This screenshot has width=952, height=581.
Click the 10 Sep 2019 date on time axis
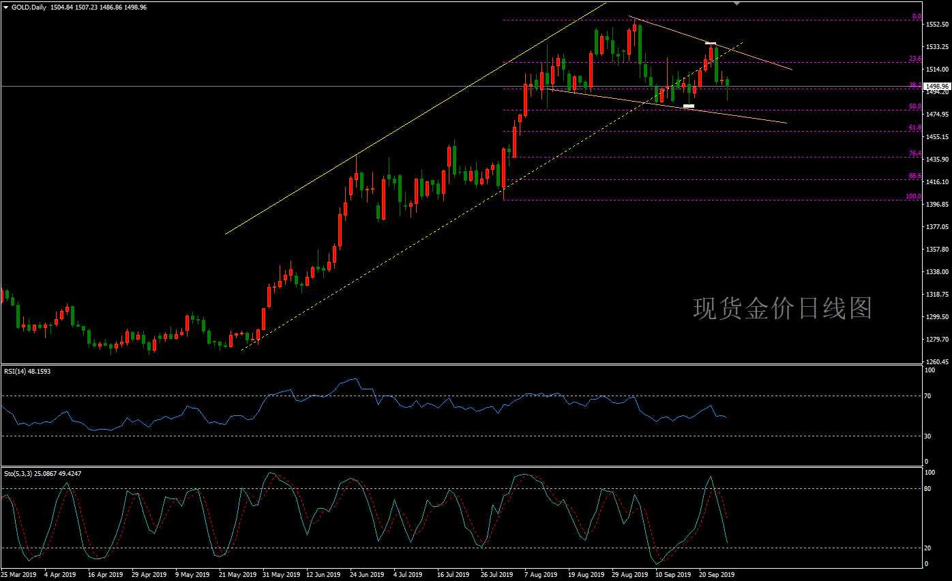click(x=673, y=575)
